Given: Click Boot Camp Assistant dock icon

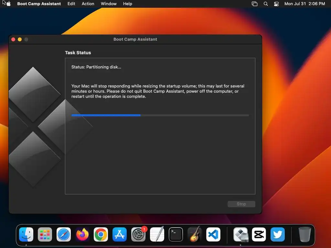Looking at the screenshot, I should click(x=240, y=234).
